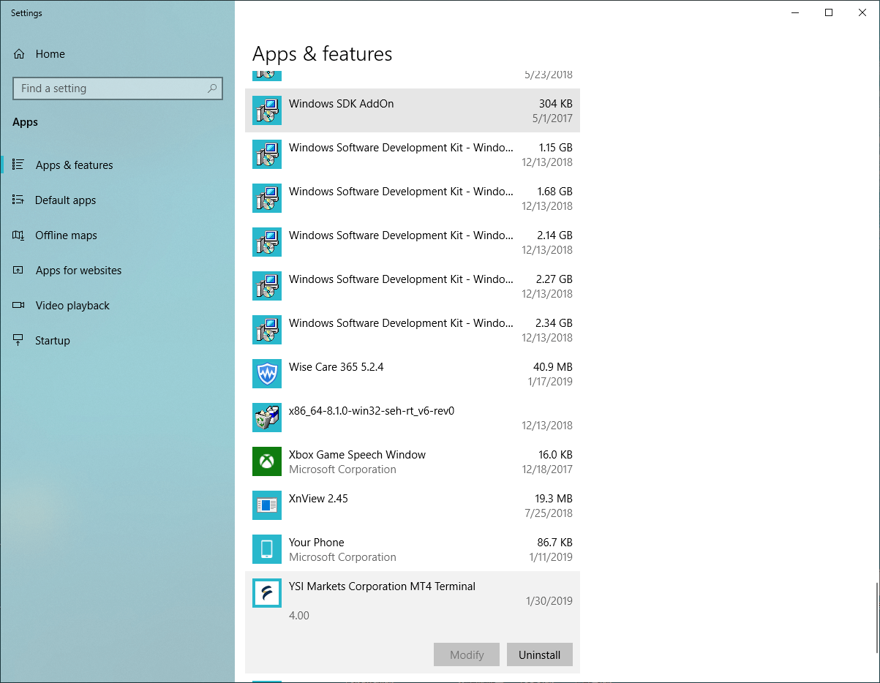Go to Offline maps settings
The width and height of the screenshot is (880, 683).
pos(66,235)
